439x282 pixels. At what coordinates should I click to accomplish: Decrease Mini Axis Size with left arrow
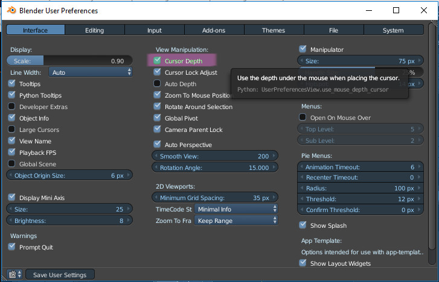10,208
